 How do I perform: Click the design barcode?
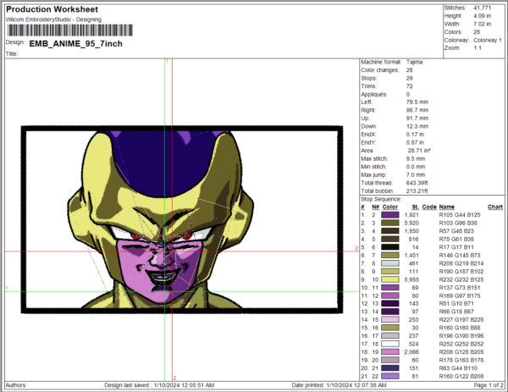click(x=69, y=30)
